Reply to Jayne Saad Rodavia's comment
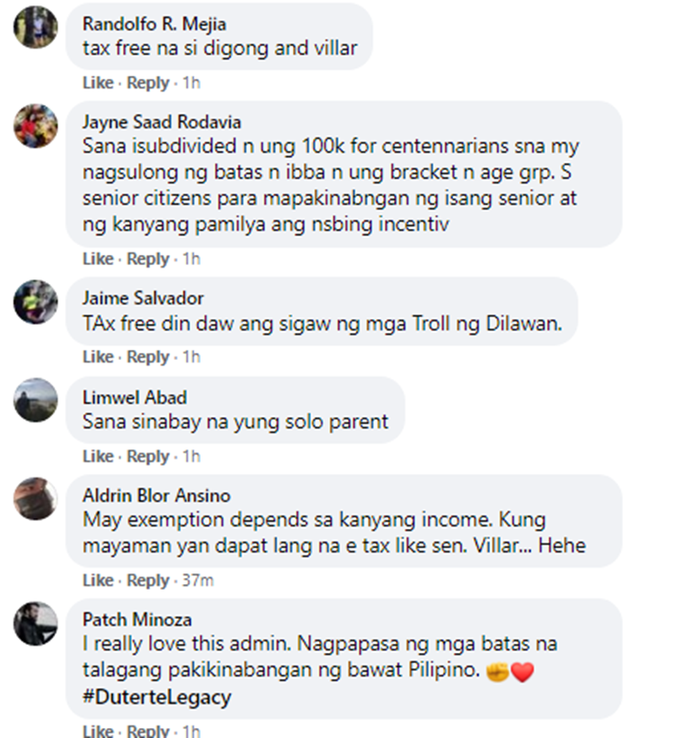This screenshot has height=738, width=678. (147, 259)
